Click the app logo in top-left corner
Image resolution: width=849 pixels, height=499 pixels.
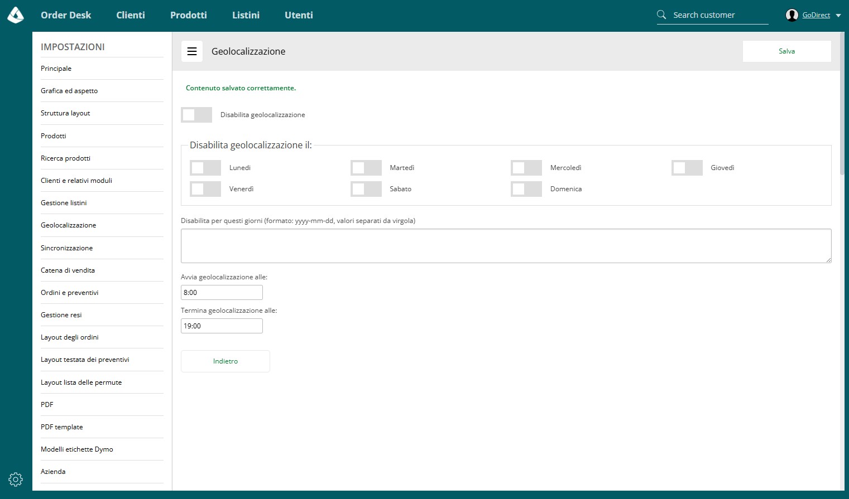pyautogui.click(x=16, y=15)
